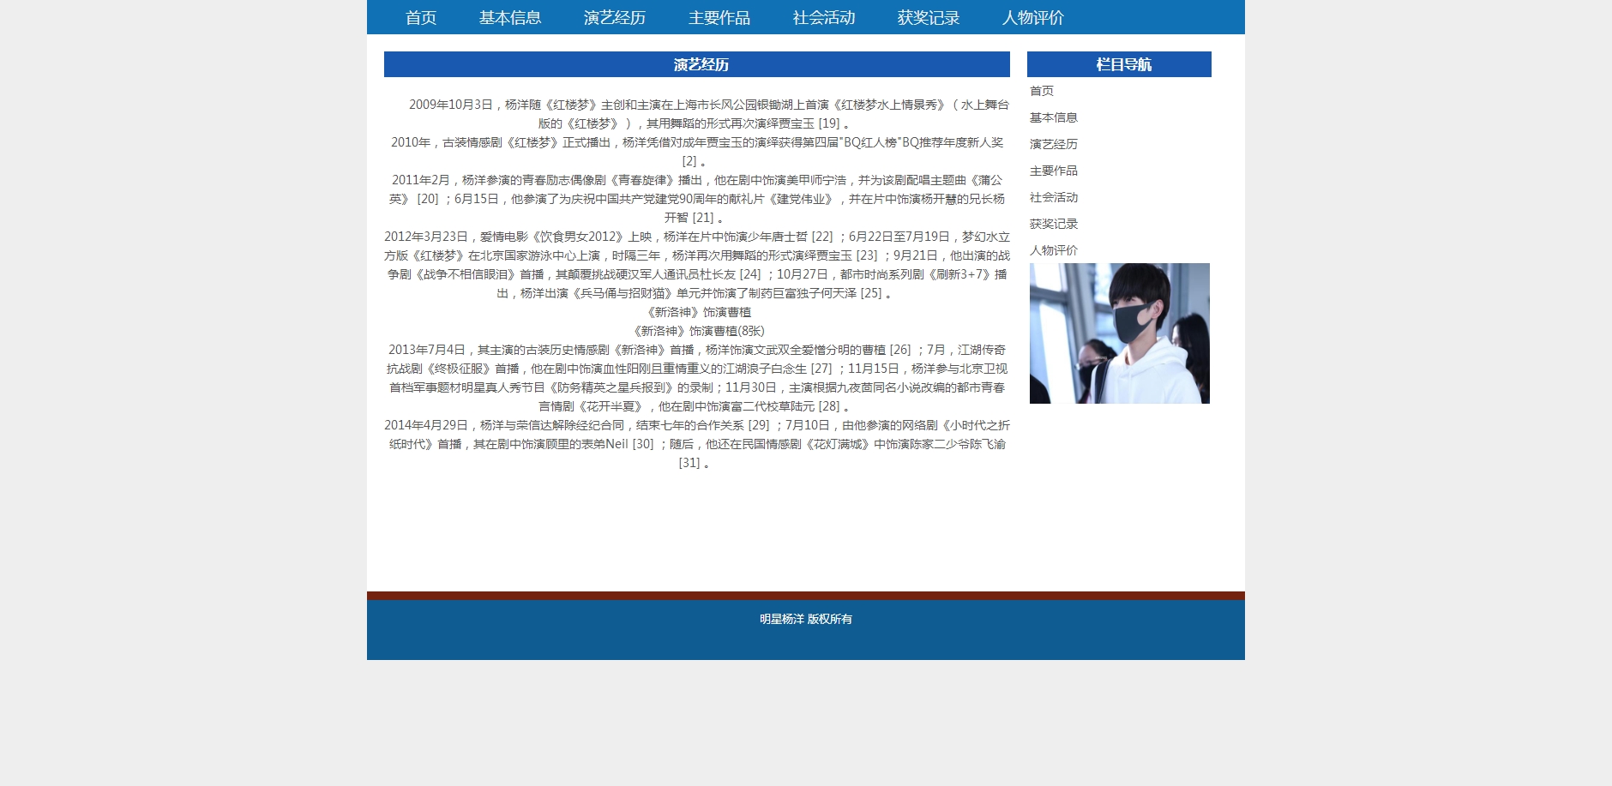
Task: Click the 栏目导航 sidebar header
Action: click(x=1119, y=64)
